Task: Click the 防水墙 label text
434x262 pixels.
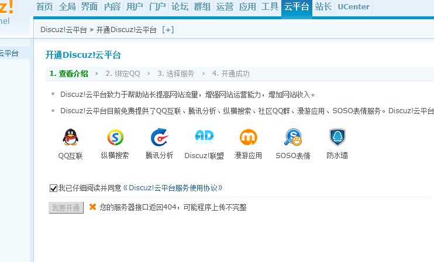Action: [x=337, y=155]
